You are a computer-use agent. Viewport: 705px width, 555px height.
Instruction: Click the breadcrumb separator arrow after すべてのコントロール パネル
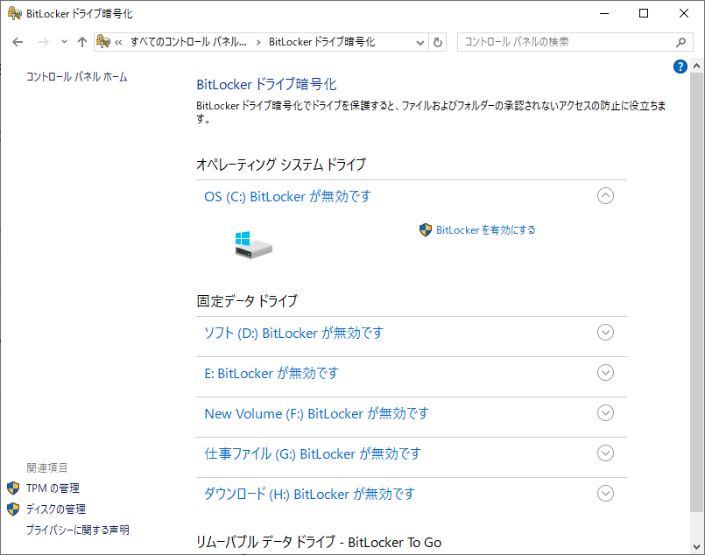click(258, 43)
